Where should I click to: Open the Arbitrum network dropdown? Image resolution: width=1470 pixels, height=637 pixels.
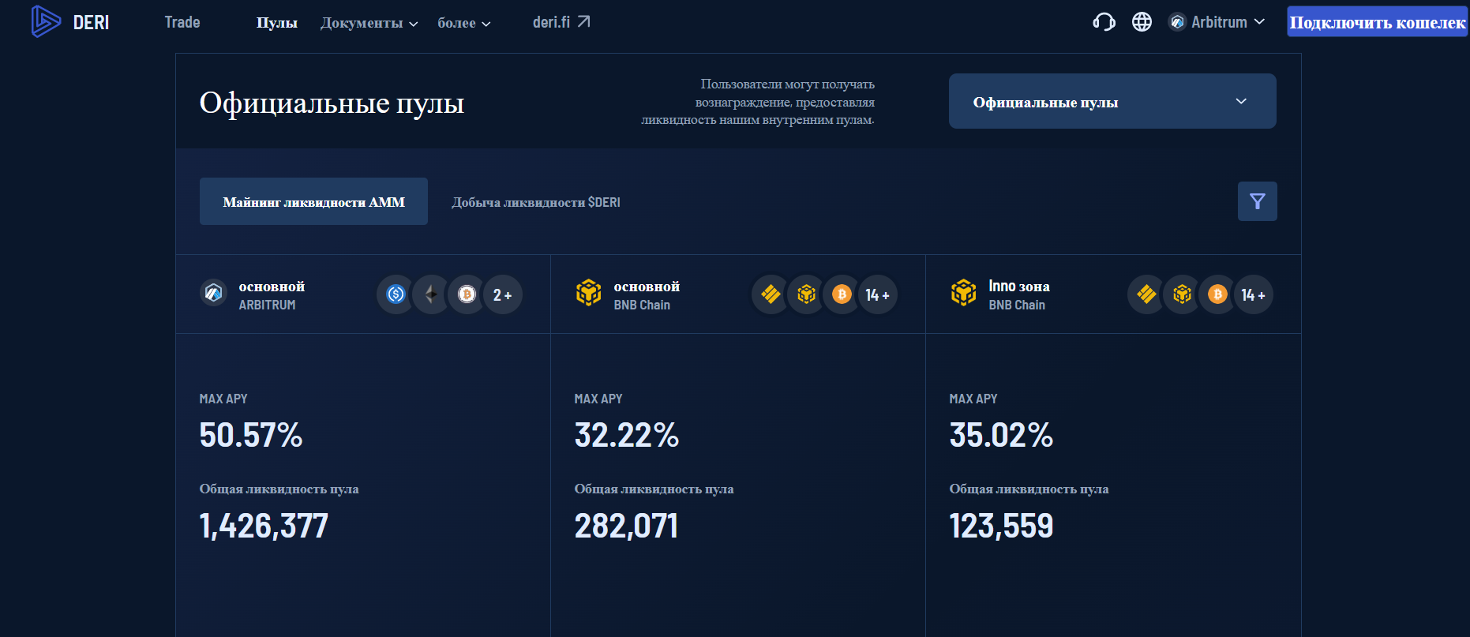[1217, 22]
